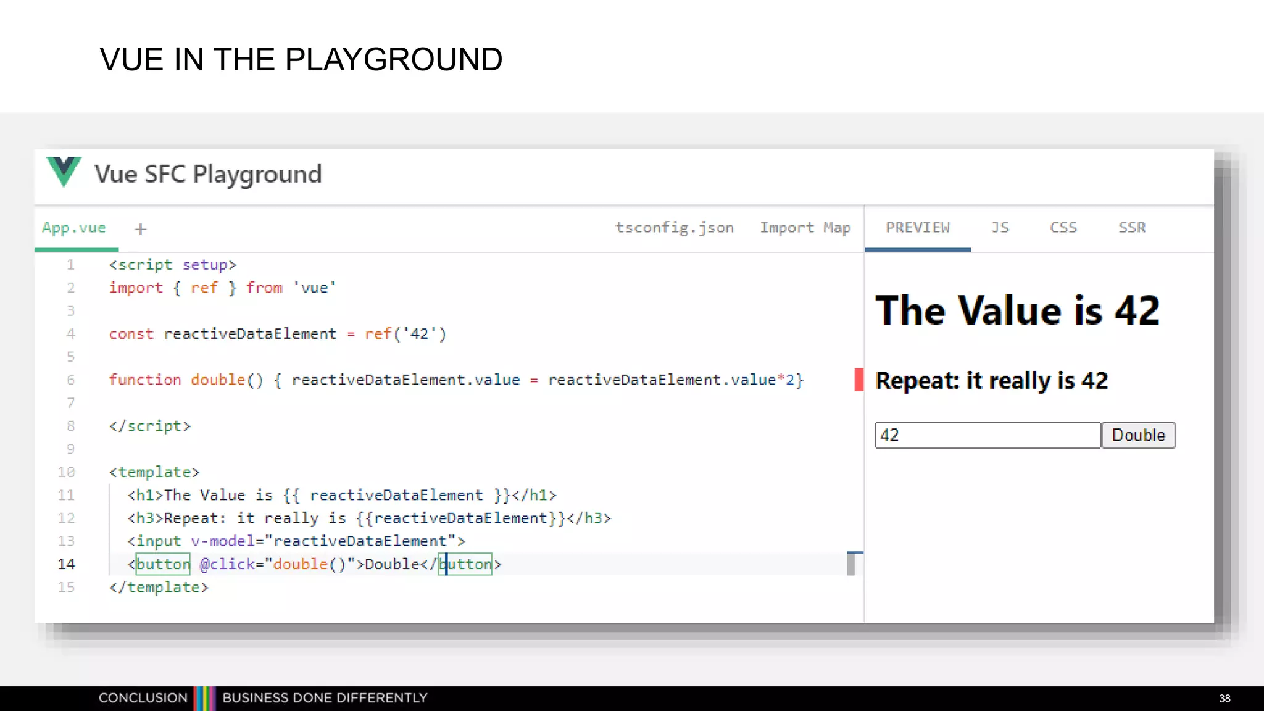
Task: Click the slide title 'VUE IN THE PLAYGROUND'
Action: (x=301, y=59)
